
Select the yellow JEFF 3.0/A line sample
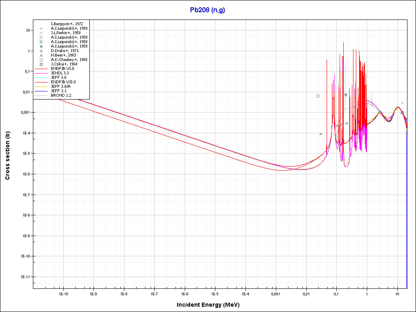click(41, 87)
